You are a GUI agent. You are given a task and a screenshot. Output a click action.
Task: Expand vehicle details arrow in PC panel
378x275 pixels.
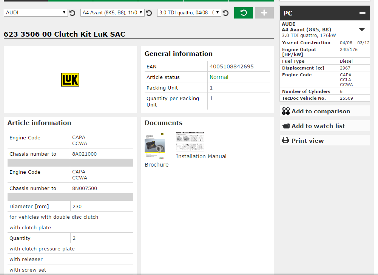[x=362, y=29]
